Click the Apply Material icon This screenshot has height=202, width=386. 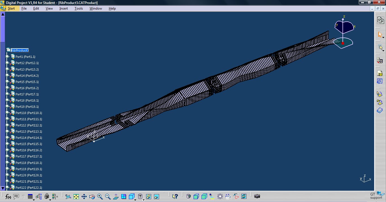click(244, 196)
